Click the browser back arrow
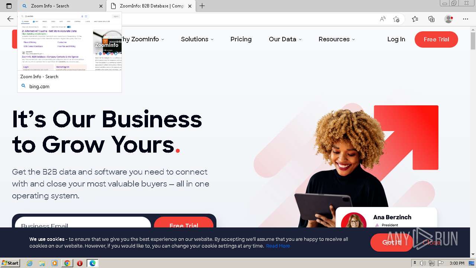 point(10,19)
